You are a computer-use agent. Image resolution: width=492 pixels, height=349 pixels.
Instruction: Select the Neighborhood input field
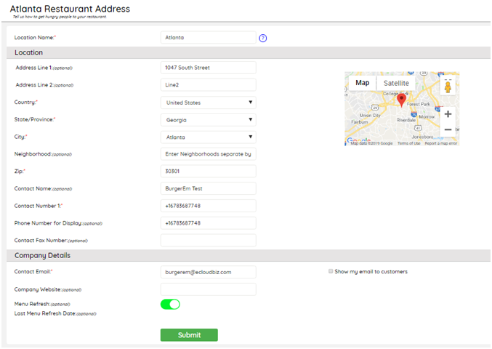[208, 154]
